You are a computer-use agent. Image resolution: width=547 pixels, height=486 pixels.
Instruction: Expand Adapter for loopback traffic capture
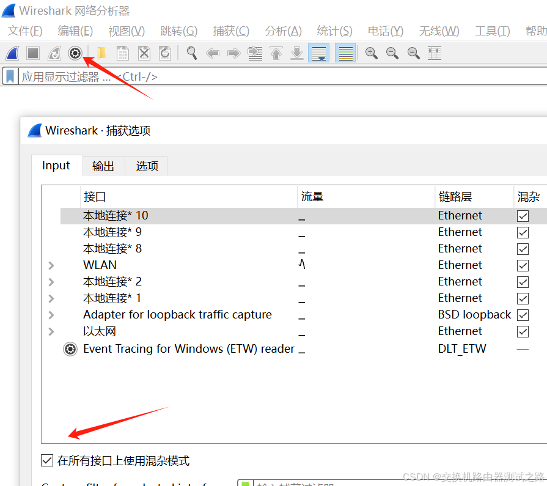[51, 315]
